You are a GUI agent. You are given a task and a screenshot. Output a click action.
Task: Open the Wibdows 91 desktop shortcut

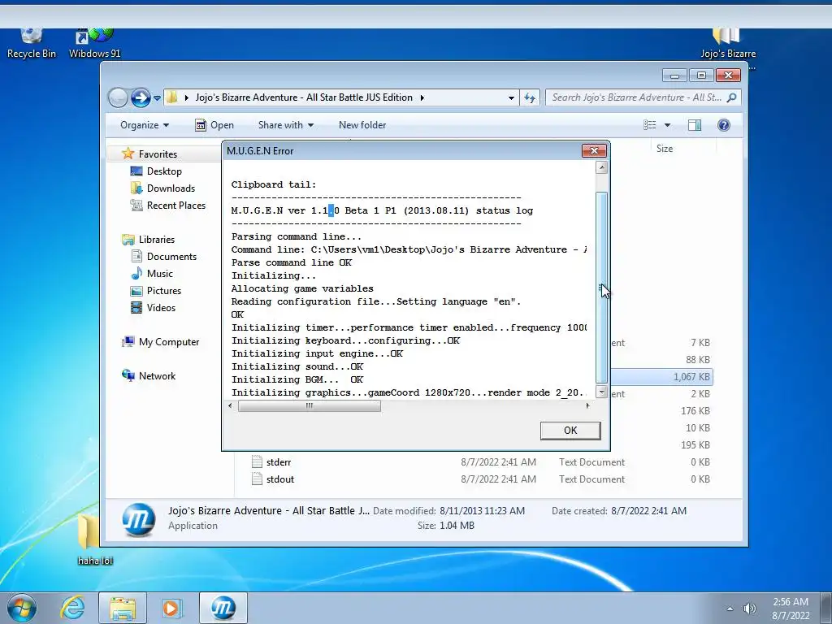click(94, 44)
